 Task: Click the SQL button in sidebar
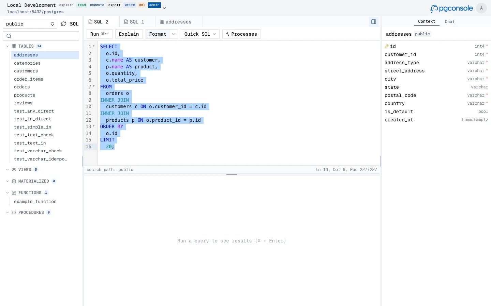click(74, 24)
